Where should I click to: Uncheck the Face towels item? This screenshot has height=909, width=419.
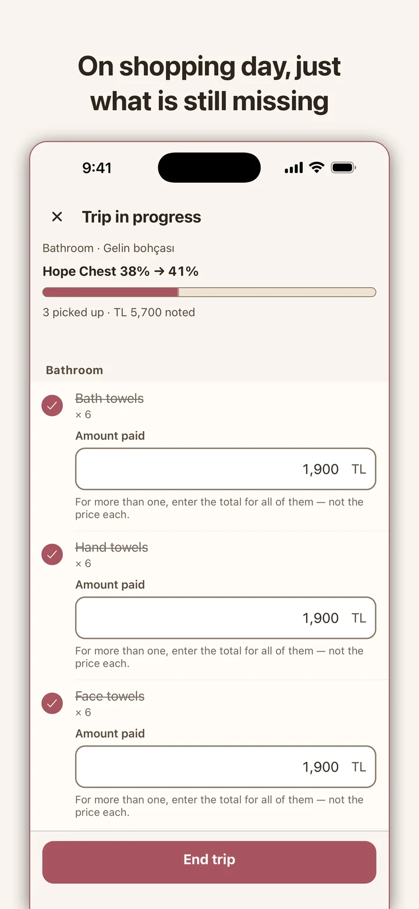click(52, 703)
